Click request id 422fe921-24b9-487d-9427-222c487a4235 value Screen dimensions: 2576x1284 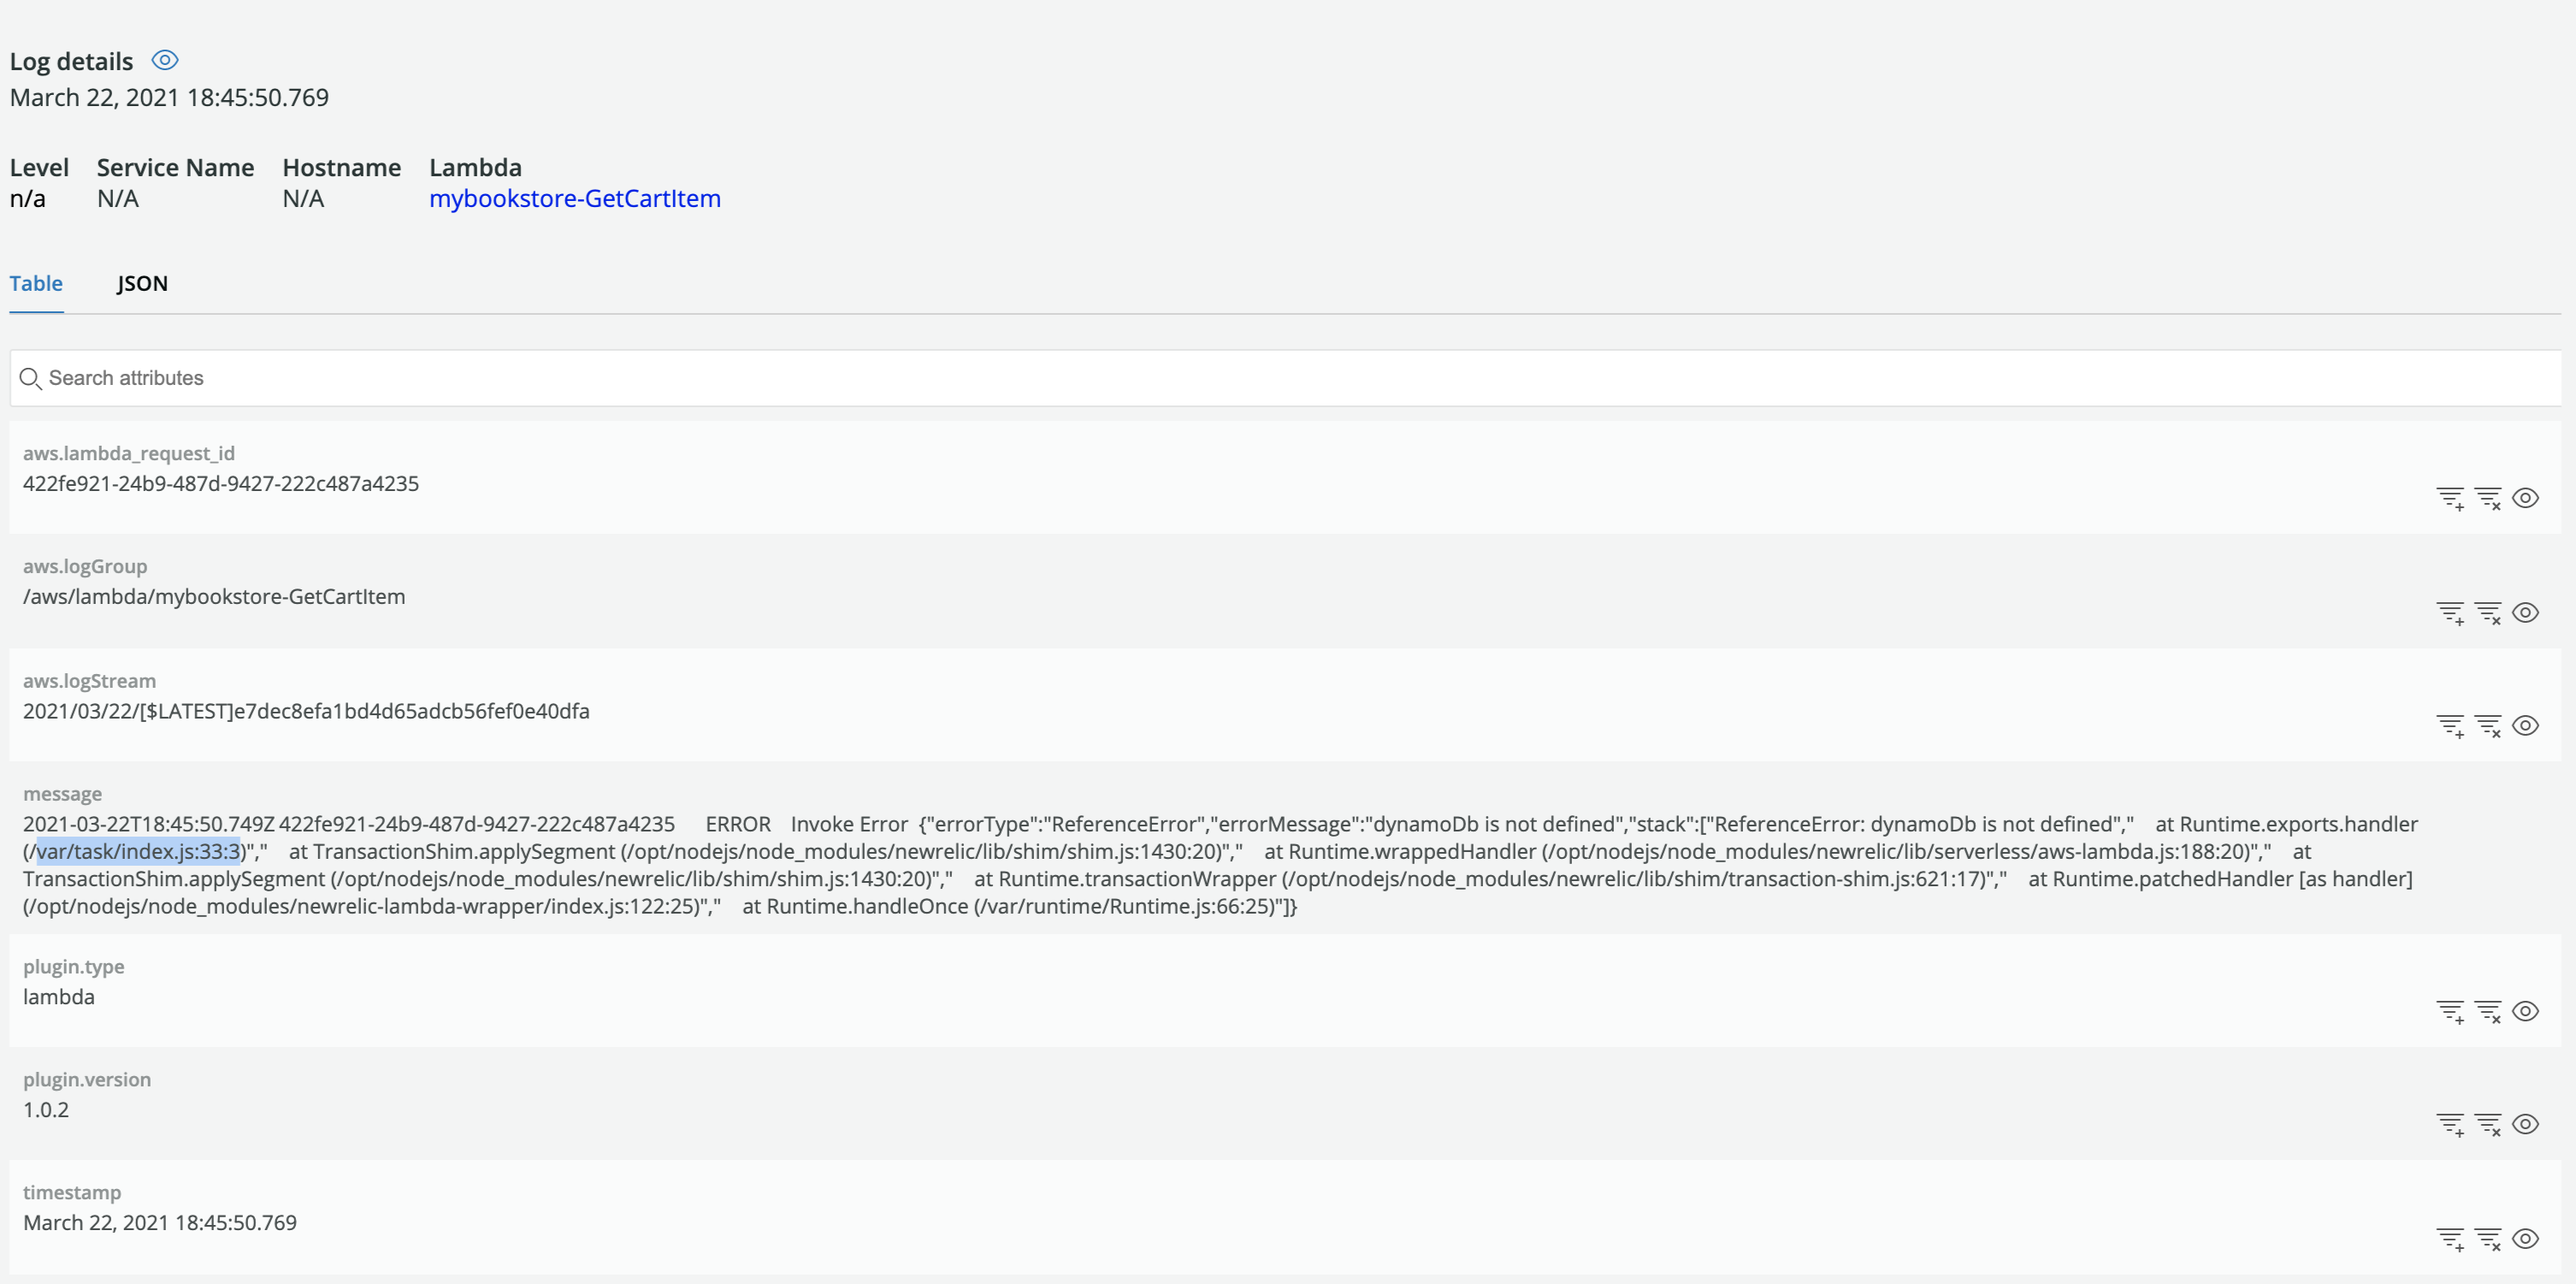[221, 483]
